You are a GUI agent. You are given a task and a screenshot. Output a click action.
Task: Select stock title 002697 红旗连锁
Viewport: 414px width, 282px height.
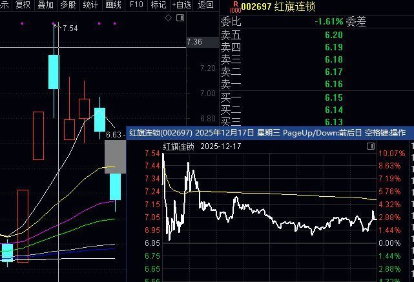coord(278,6)
